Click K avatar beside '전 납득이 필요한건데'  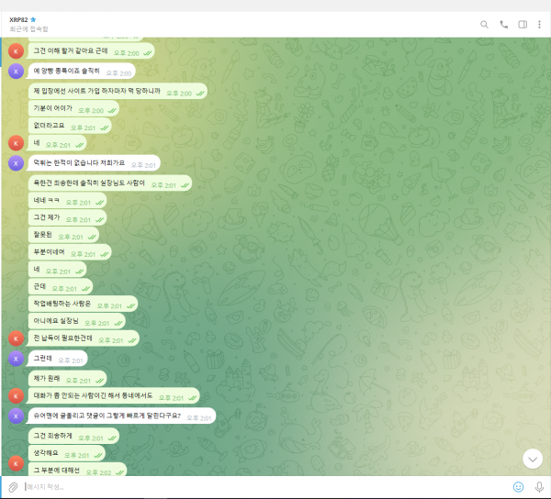pyautogui.click(x=16, y=338)
